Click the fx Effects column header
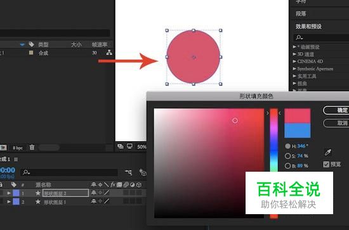This screenshot has height=230, width=349. 113,184
